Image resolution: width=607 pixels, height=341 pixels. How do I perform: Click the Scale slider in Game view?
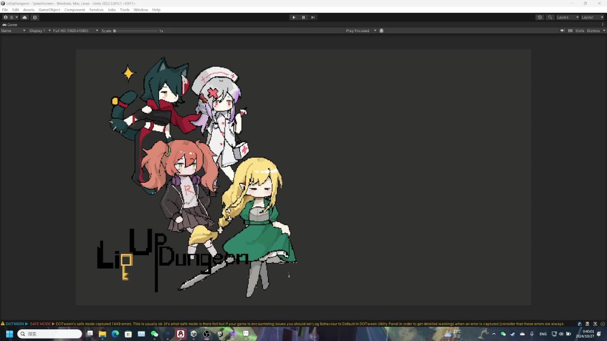point(135,31)
